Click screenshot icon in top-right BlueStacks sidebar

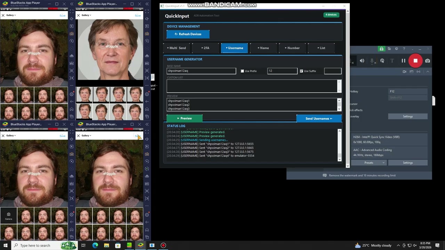point(147,70)
